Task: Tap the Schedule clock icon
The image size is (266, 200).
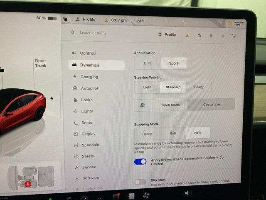Action: pyautogui.click(x=76, y=145)
